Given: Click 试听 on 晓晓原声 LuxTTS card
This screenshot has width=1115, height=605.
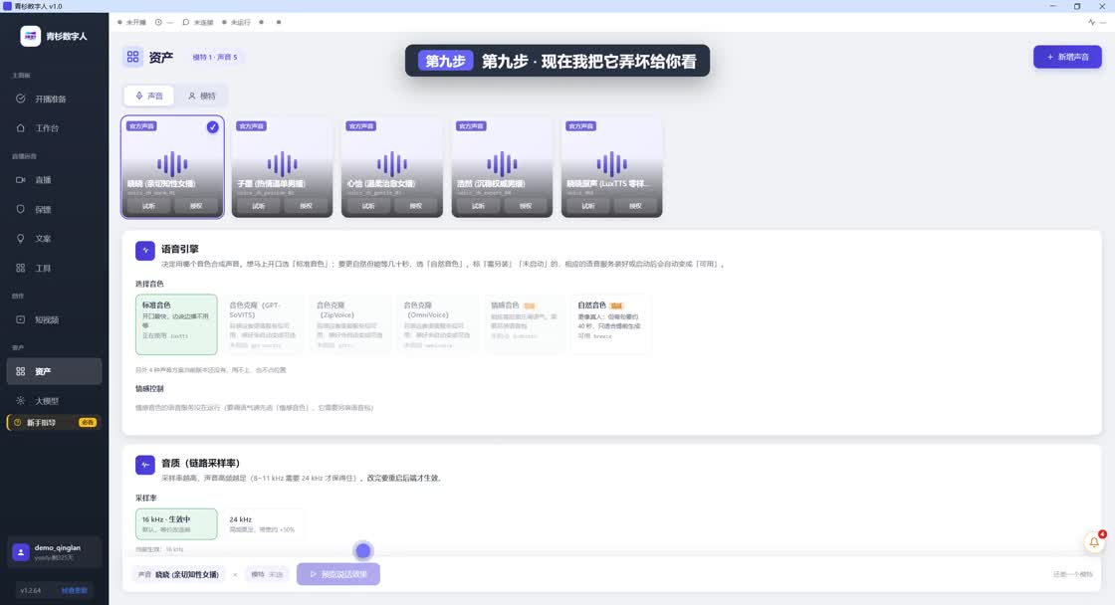Looking at the screenshot, I should tap(588, 206).
